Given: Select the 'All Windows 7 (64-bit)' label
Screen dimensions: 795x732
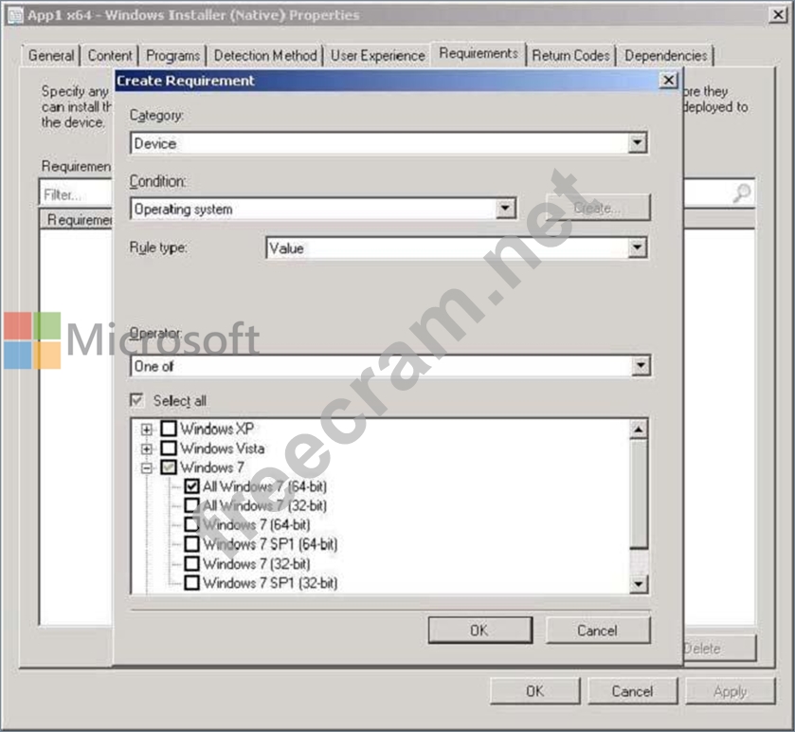Looking at the screenshot, I should (x=264, y=486).
